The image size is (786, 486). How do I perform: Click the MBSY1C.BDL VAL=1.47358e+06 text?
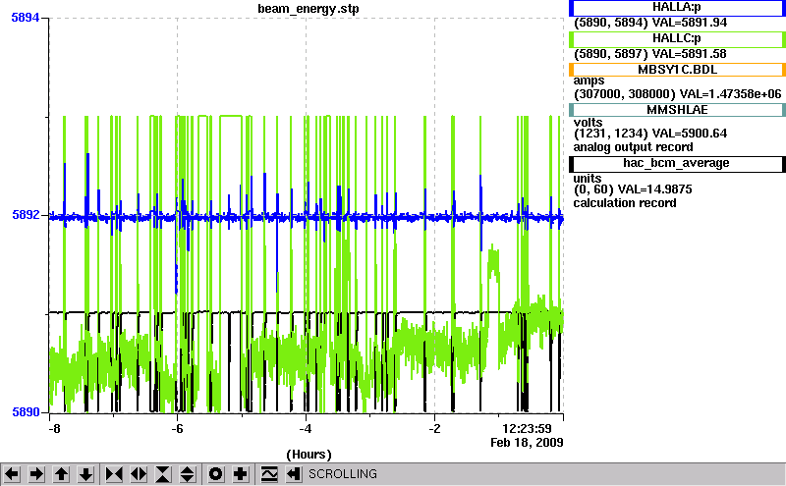click(x=677, y=94)
